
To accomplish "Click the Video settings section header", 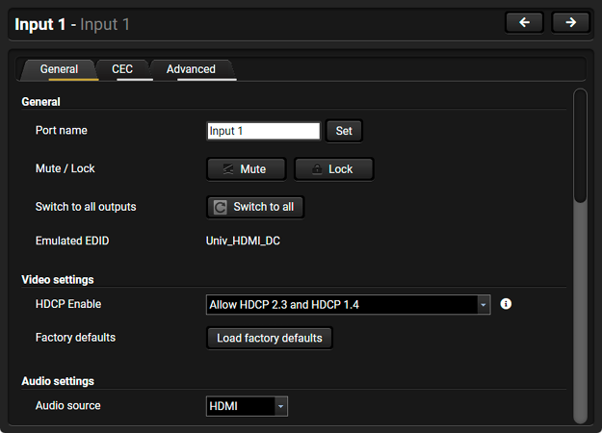I will [58, 280].
